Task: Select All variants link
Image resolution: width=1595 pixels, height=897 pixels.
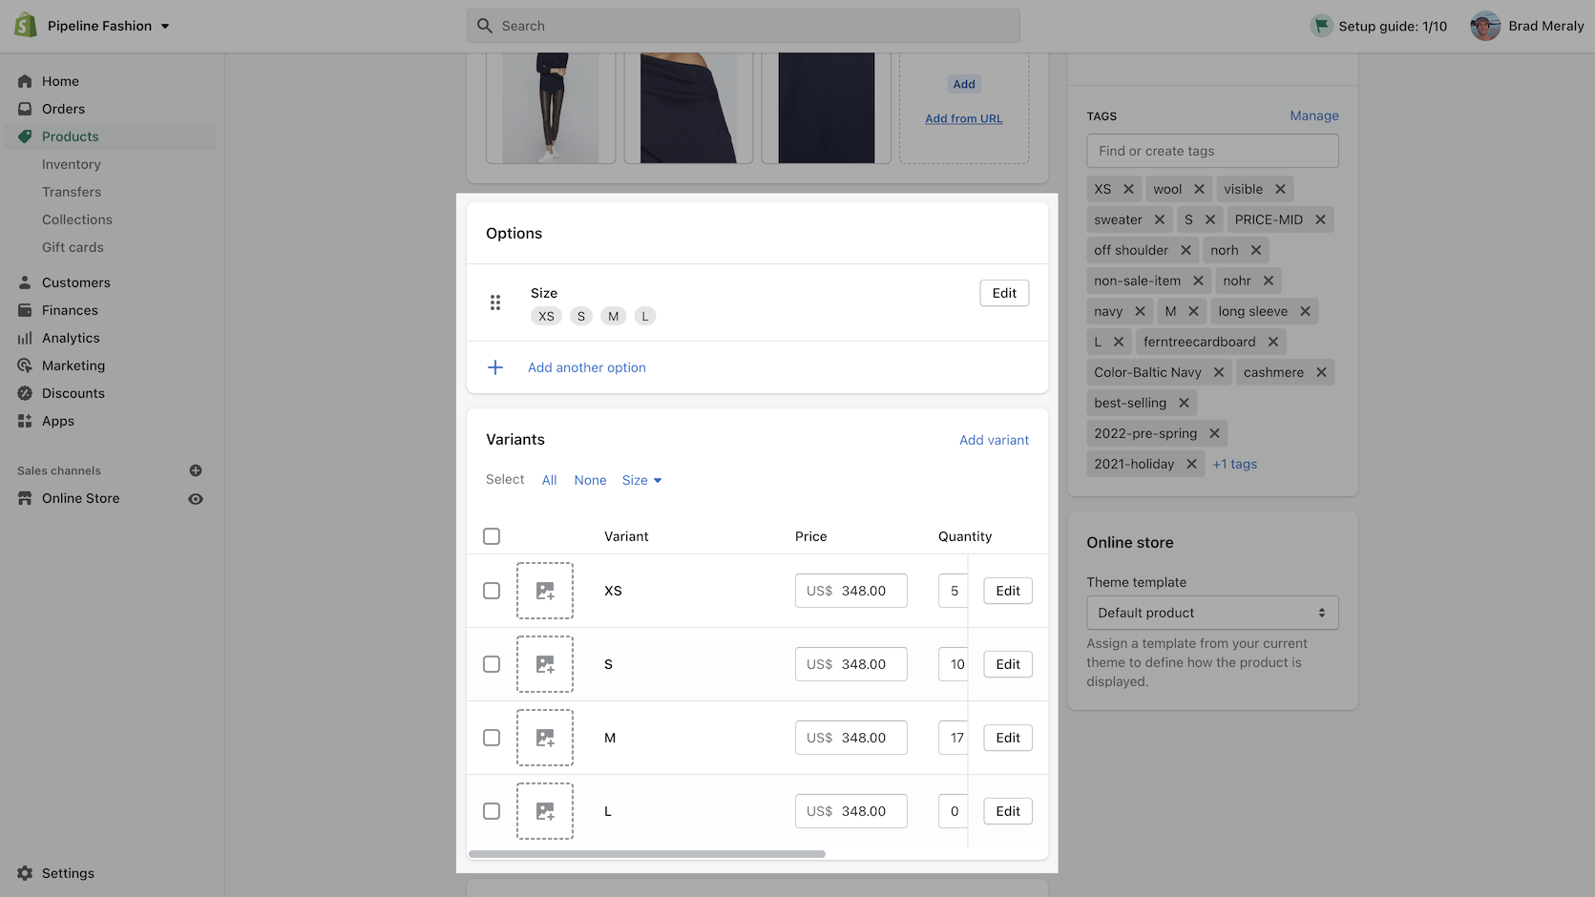Action: pos(550,480)
